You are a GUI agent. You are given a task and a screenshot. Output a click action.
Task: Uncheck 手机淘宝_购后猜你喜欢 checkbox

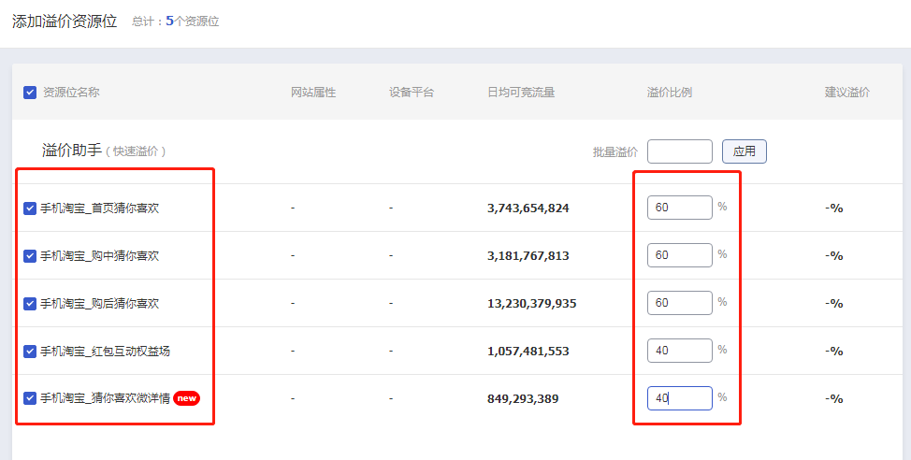coord(30,303)
